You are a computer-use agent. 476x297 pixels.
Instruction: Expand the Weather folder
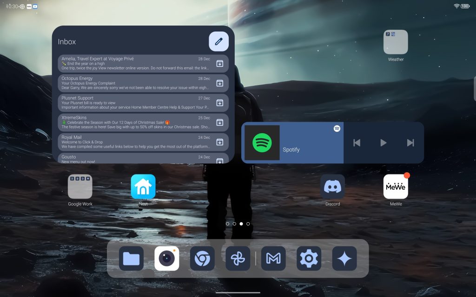coord(396,42)
